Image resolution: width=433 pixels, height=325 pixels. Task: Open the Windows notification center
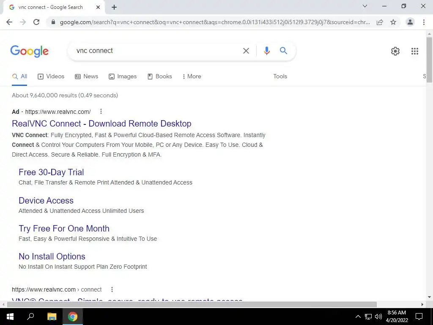[419, 317]
